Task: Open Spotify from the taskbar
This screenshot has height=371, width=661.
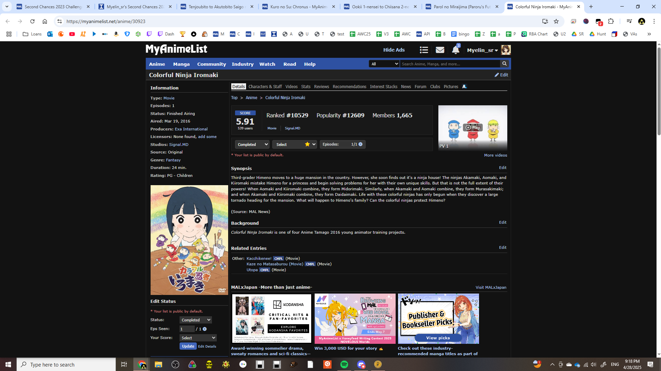Action: coord(344,364)
